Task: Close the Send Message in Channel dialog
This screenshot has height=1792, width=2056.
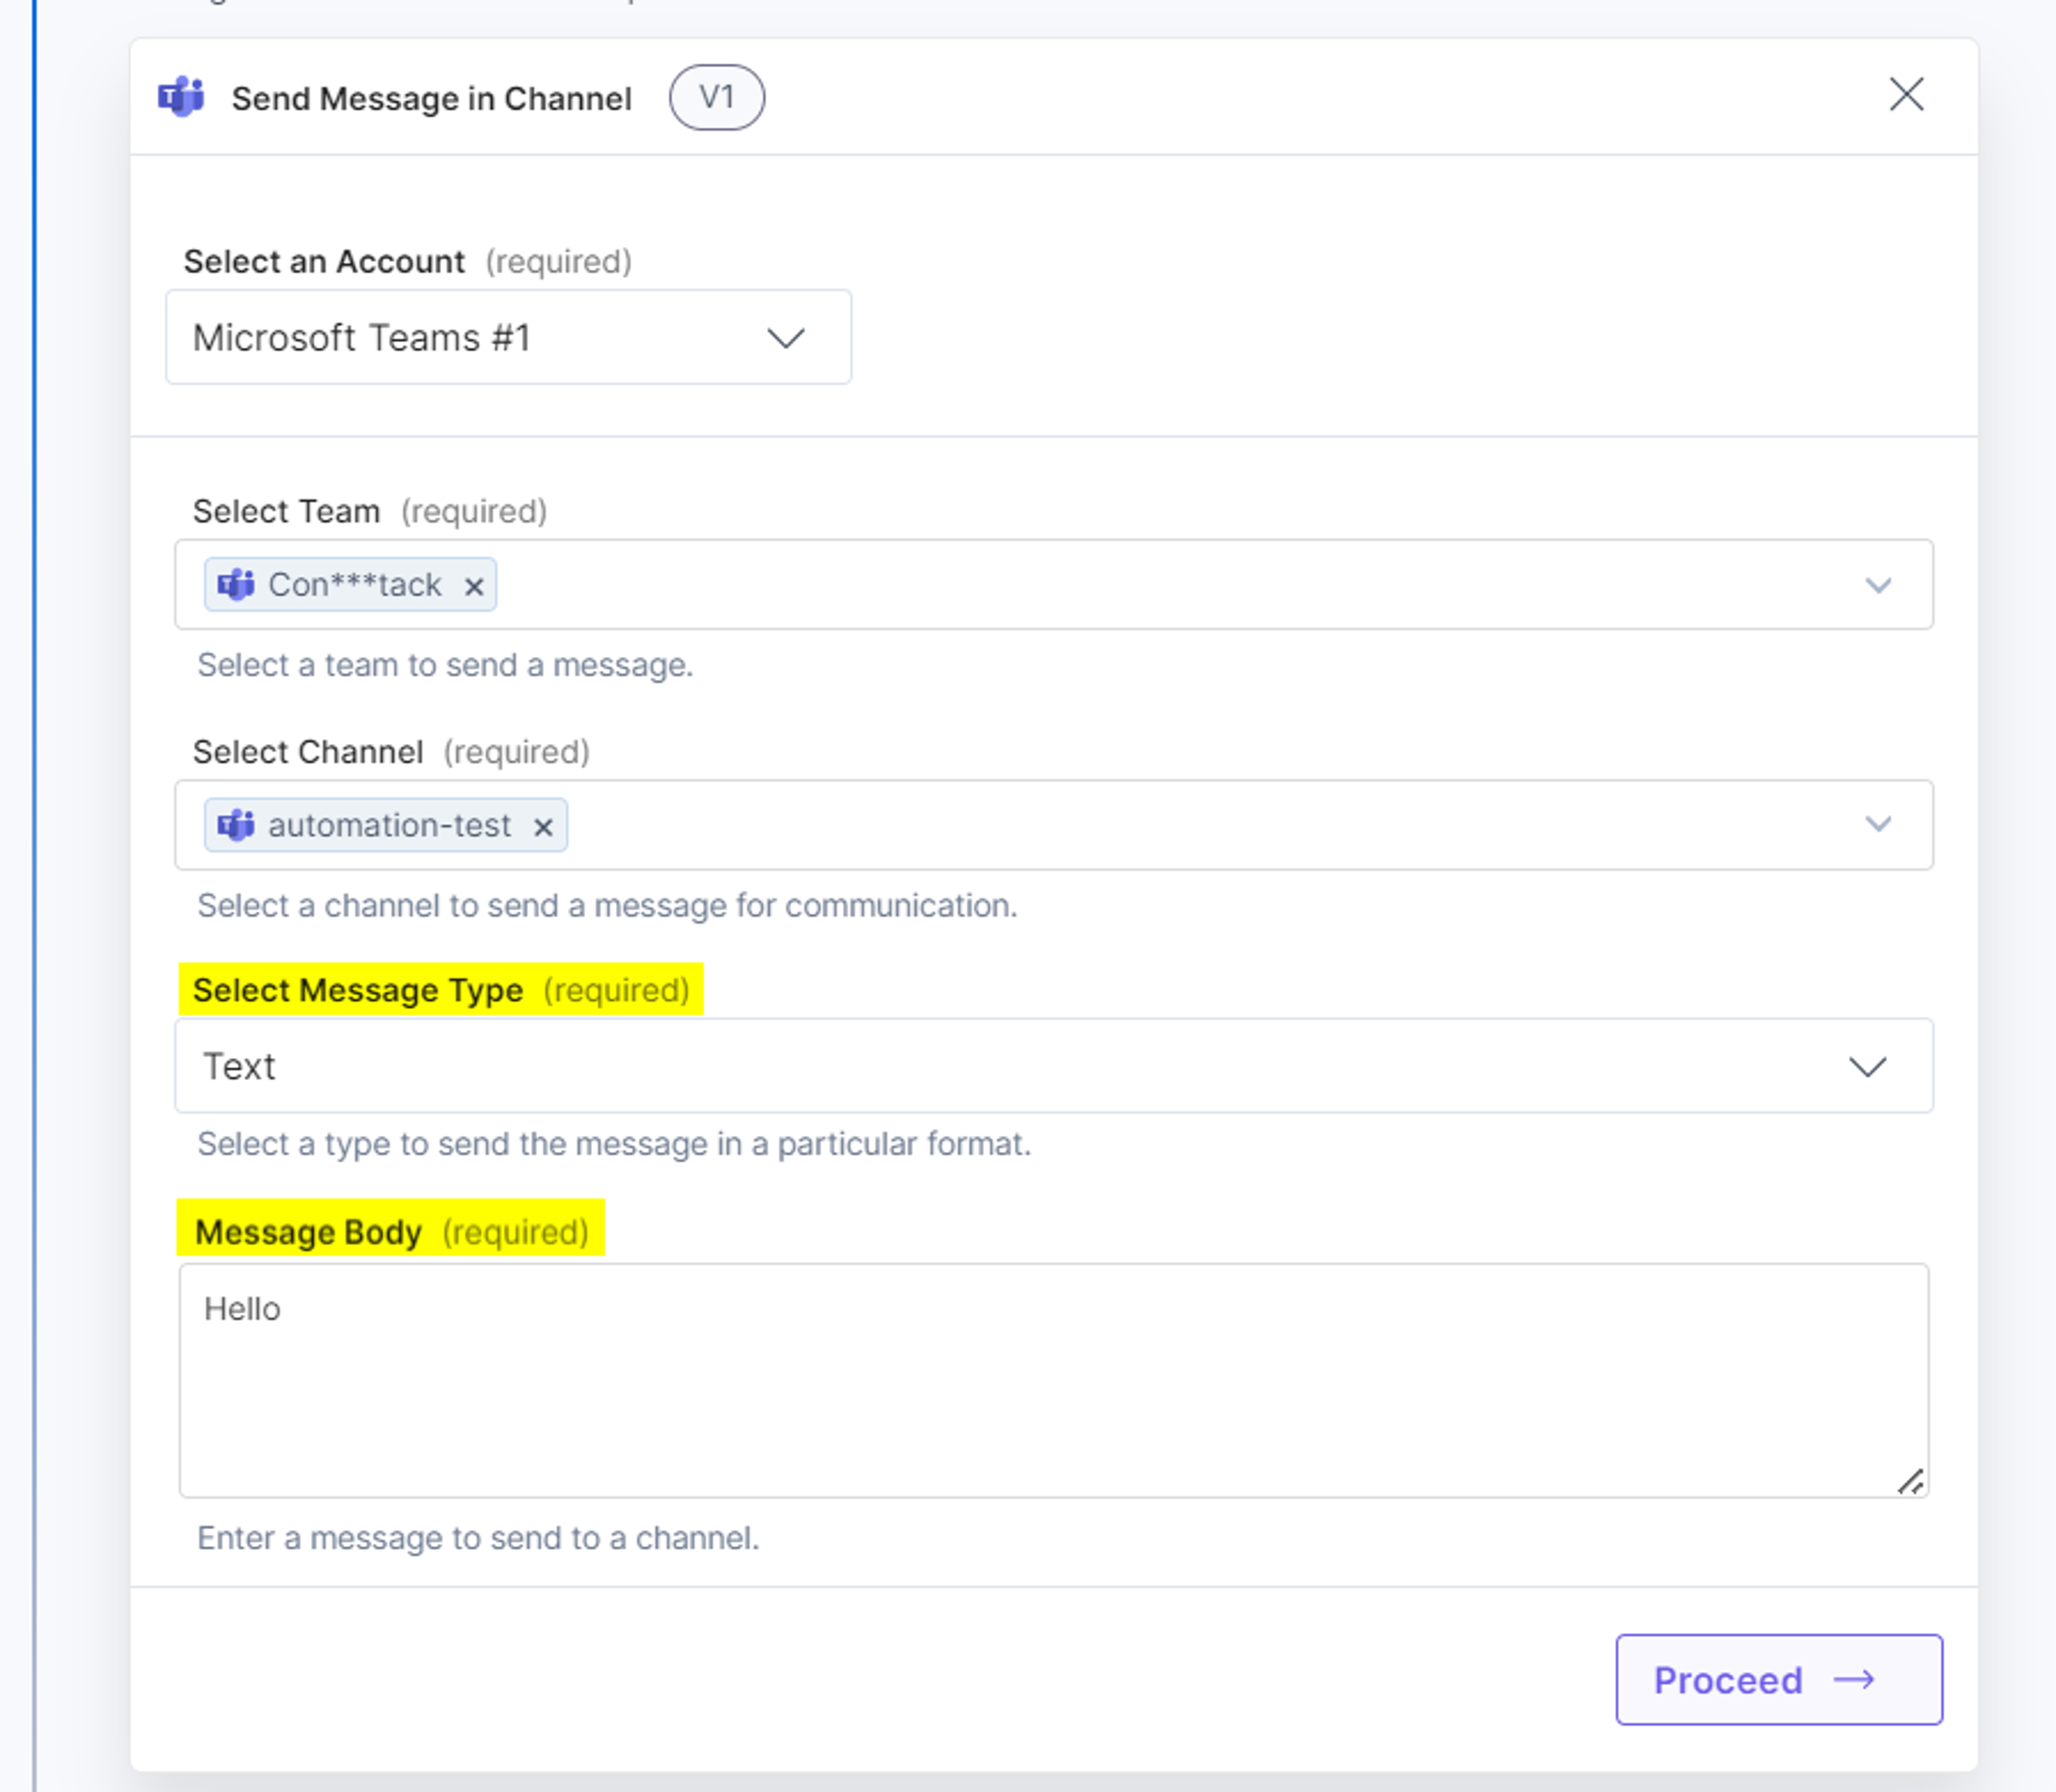Action: pyautogui.click(x=1906, y=95)
